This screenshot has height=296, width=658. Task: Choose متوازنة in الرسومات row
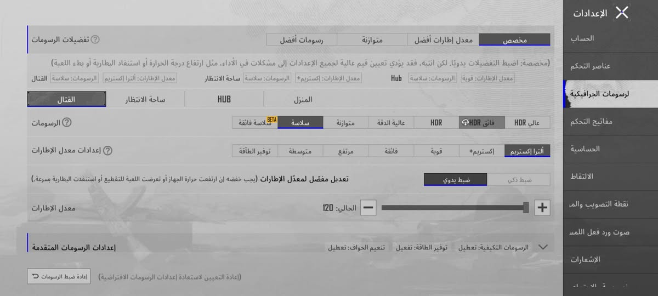click(x=345, y=123)
